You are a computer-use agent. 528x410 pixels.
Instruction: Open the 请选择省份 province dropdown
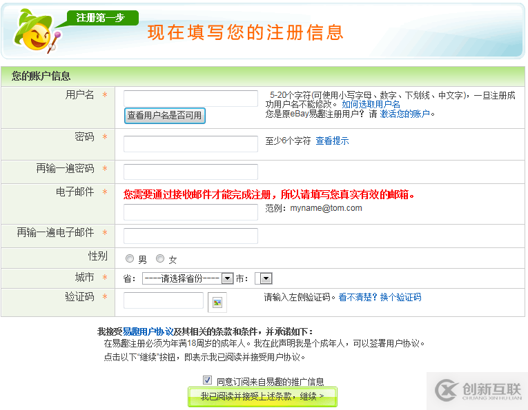pyautogui.click(x=188, y=278)
